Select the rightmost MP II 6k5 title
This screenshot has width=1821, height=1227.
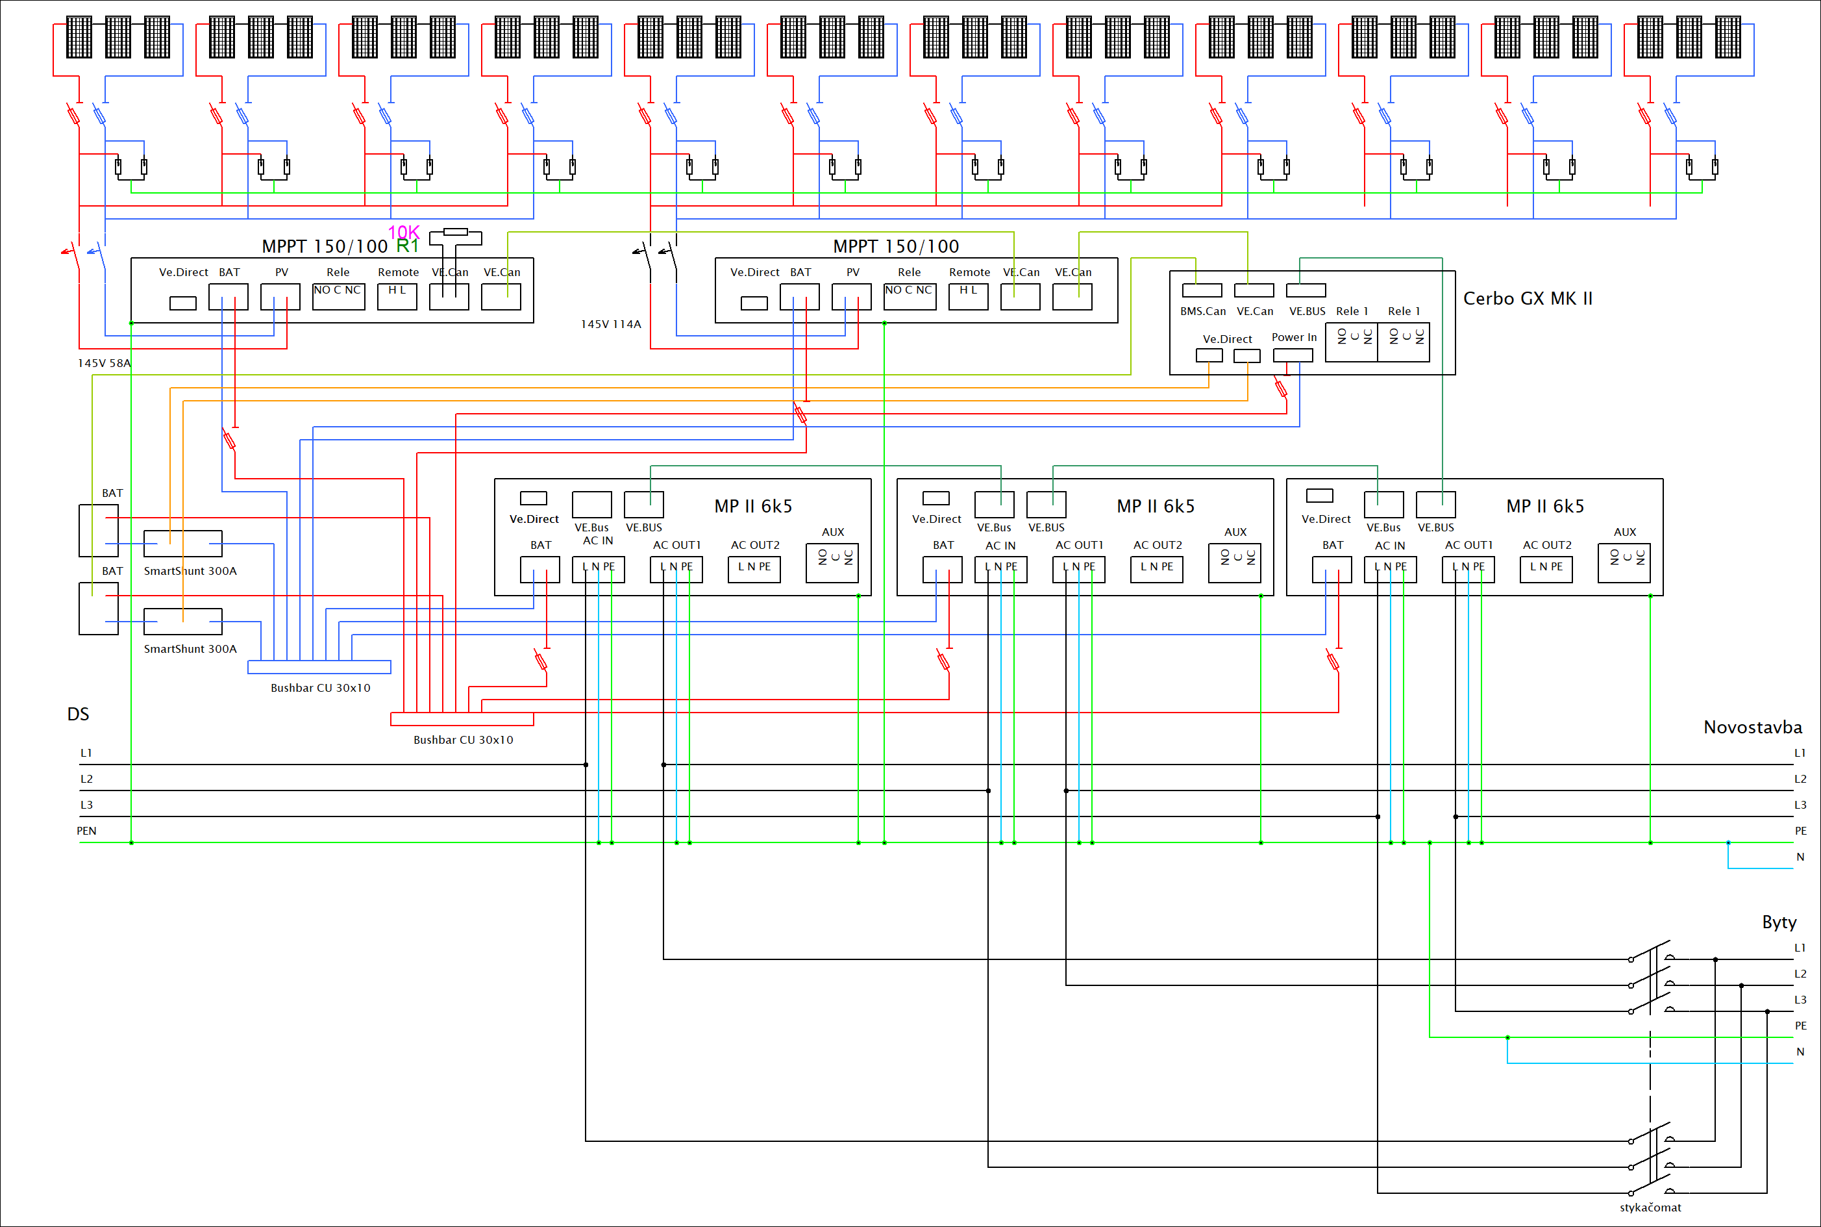pyautogui.click(x=1544, y=506)
